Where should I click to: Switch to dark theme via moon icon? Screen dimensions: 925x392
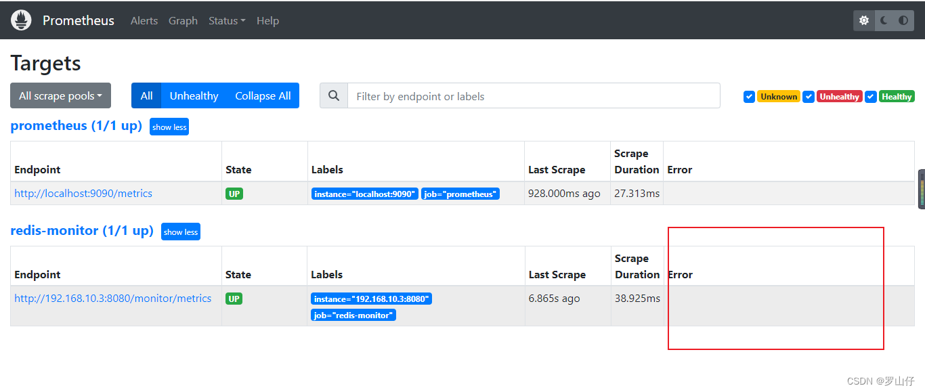point(884,20)
